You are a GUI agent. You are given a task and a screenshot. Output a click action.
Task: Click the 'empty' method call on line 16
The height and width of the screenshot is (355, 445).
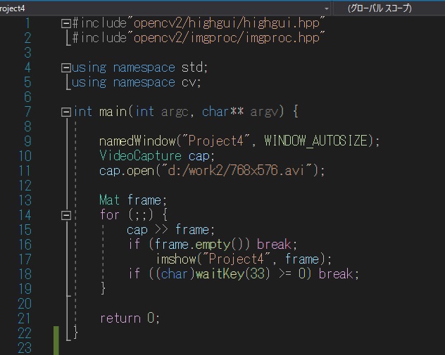213,245
